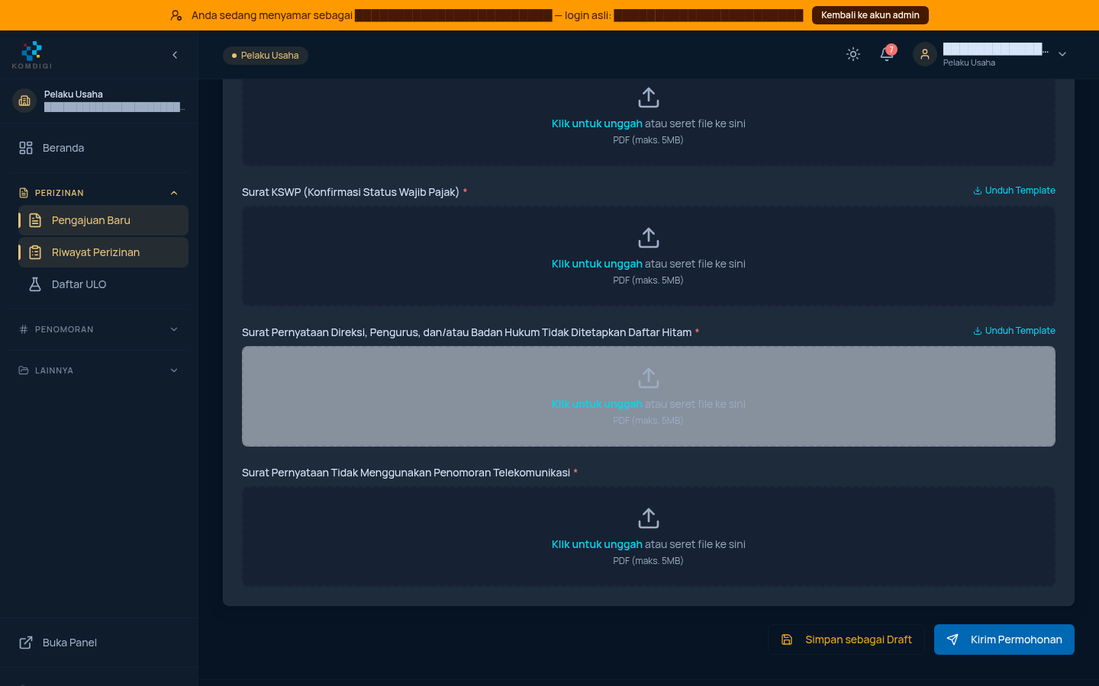This screenshot has width=1099, height=686.
Task: Collapse the sidebar with the left chevron
Action: [175, 55]
